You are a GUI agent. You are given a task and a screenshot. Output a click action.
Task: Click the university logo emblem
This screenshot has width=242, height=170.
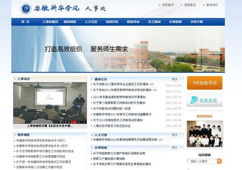26,8
